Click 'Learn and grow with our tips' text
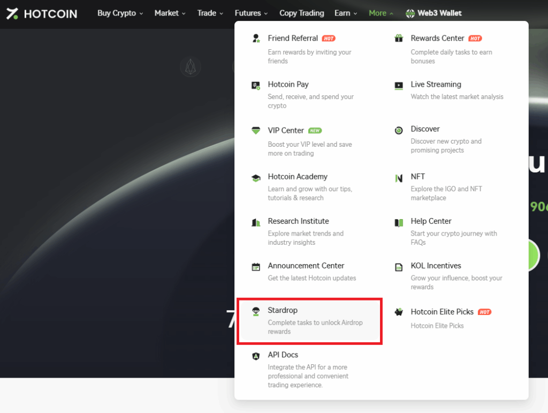Image resolution: width=548 pixels, height=413 pixels. click(x=310, y=193)
